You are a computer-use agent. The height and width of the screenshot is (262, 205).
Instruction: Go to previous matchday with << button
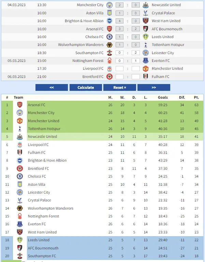pos(52,87)
